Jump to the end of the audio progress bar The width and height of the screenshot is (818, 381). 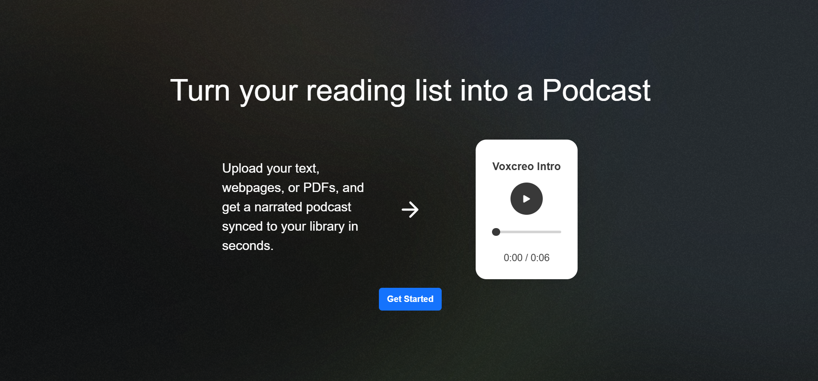(560, 232)
